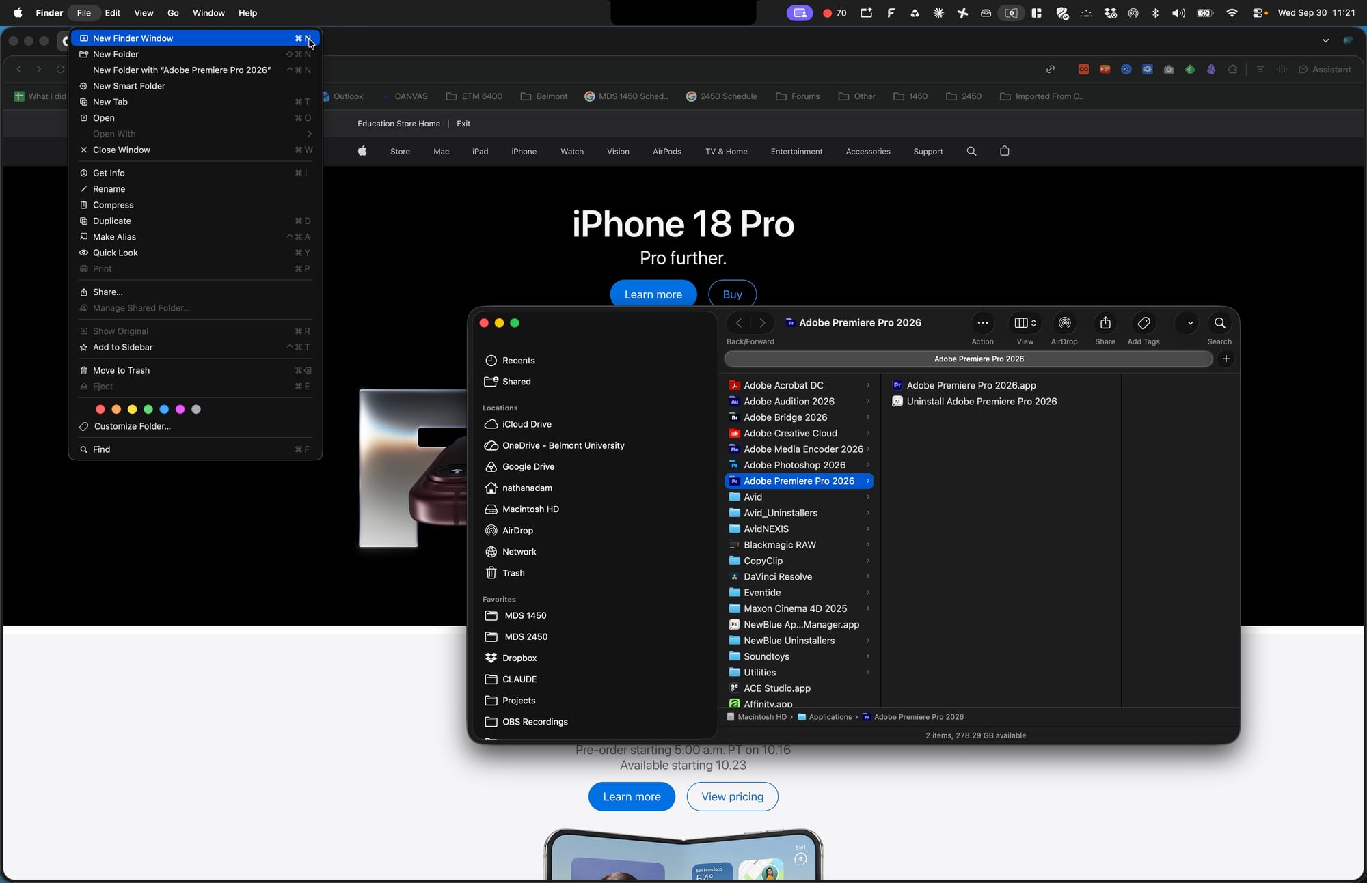Open macOS Control Center in menu bar
The image size is (1367, 883).
pos(1256,13)
